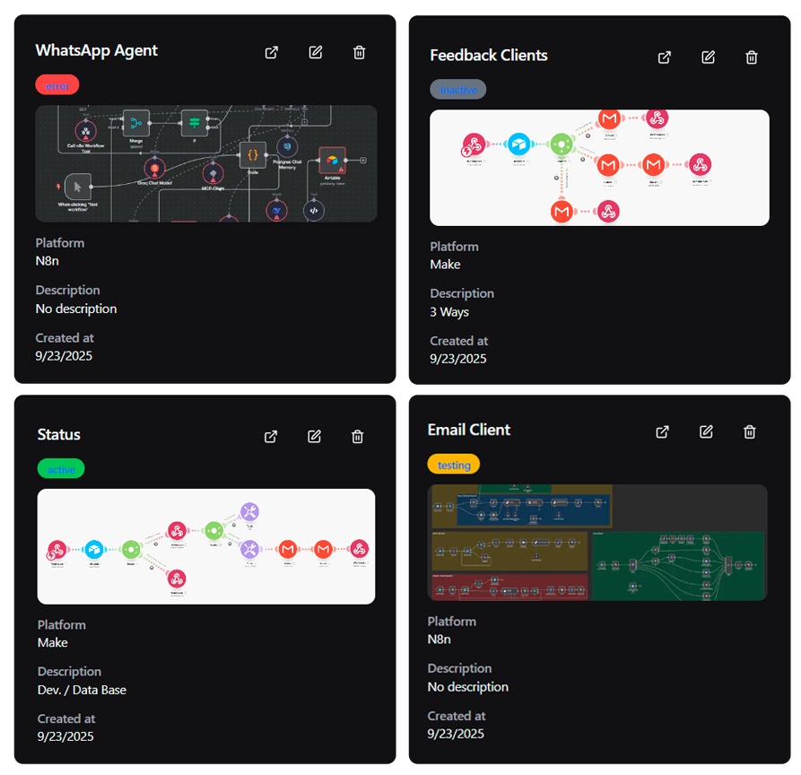Delete the Status workflow
Image resolution: width=801 pixels, height=775 pixels.
358,437
